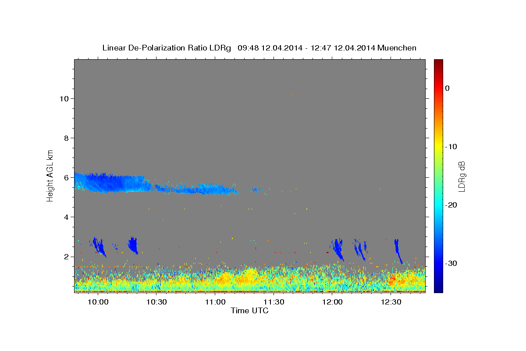Click the 11:30 time tick label
The image size is (526, 351).
pos(274,302)
